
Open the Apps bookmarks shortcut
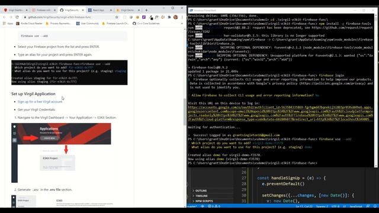point(8,24)
